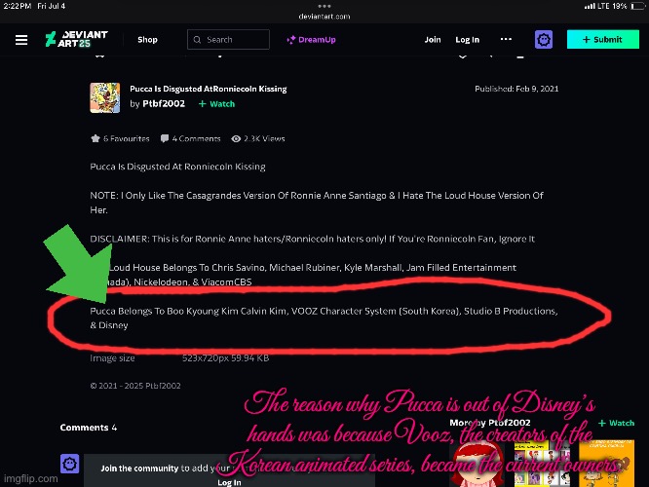Click 'Published: Feb 9, 2021' date text
649x487 pixels.
516,89
